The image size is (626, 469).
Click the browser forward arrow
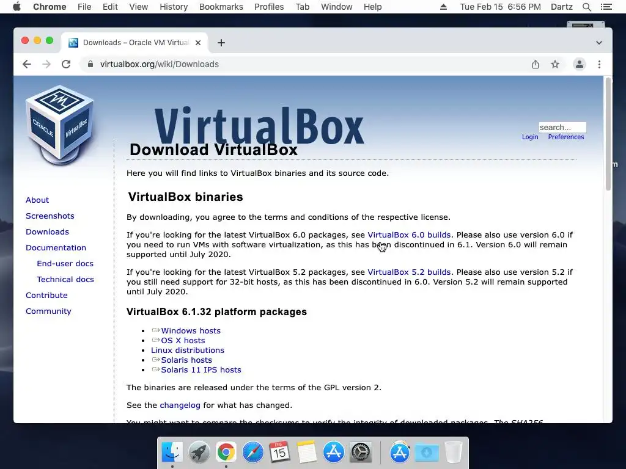46,64
